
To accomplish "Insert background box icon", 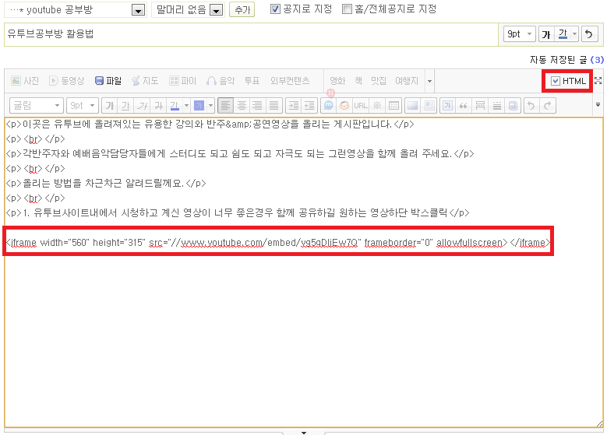I will click(x=413, y=106).
